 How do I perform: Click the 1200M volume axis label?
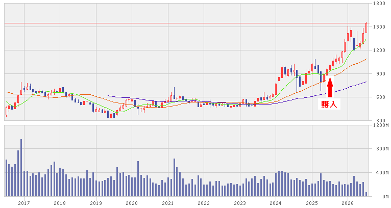point(381,125)
